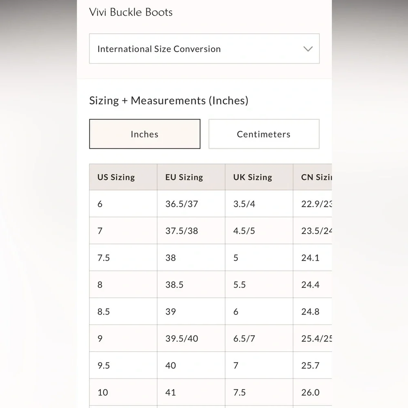Screen dimensions: 408x408
Task: Click EU size 36.5/37 cell
Action: 182,204
